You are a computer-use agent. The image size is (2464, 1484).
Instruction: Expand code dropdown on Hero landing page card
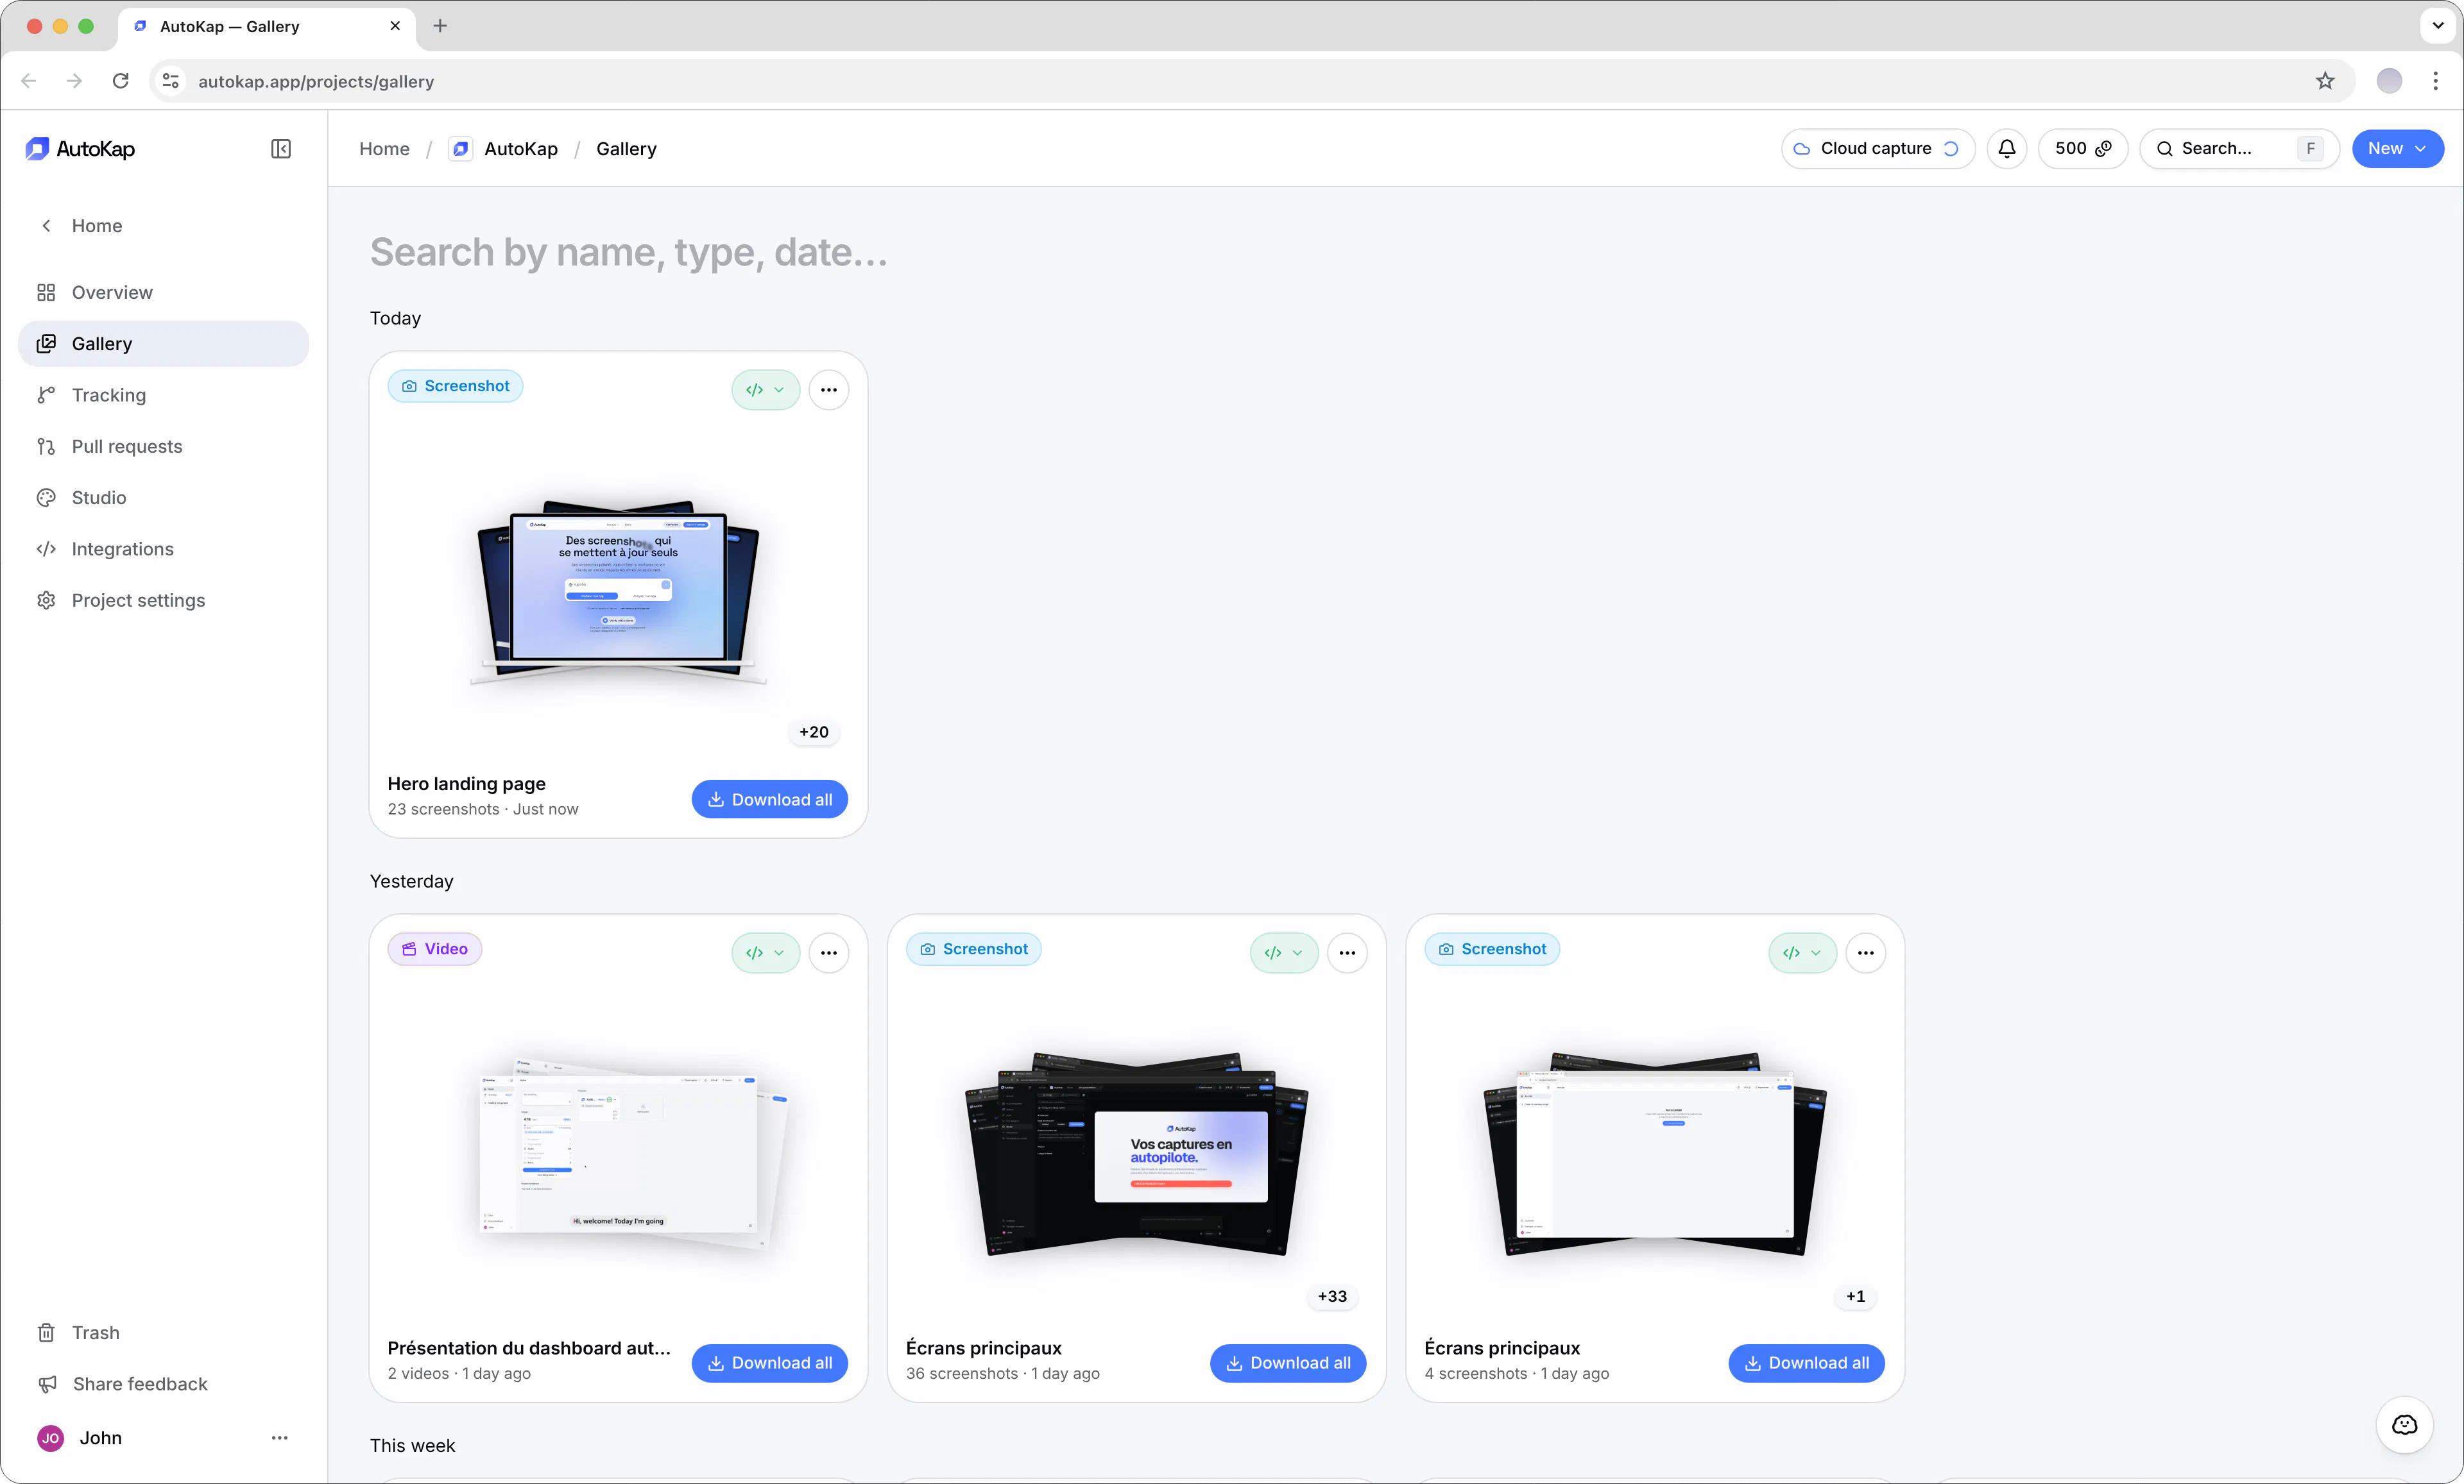pyautogui.click(x=765, y=390)
